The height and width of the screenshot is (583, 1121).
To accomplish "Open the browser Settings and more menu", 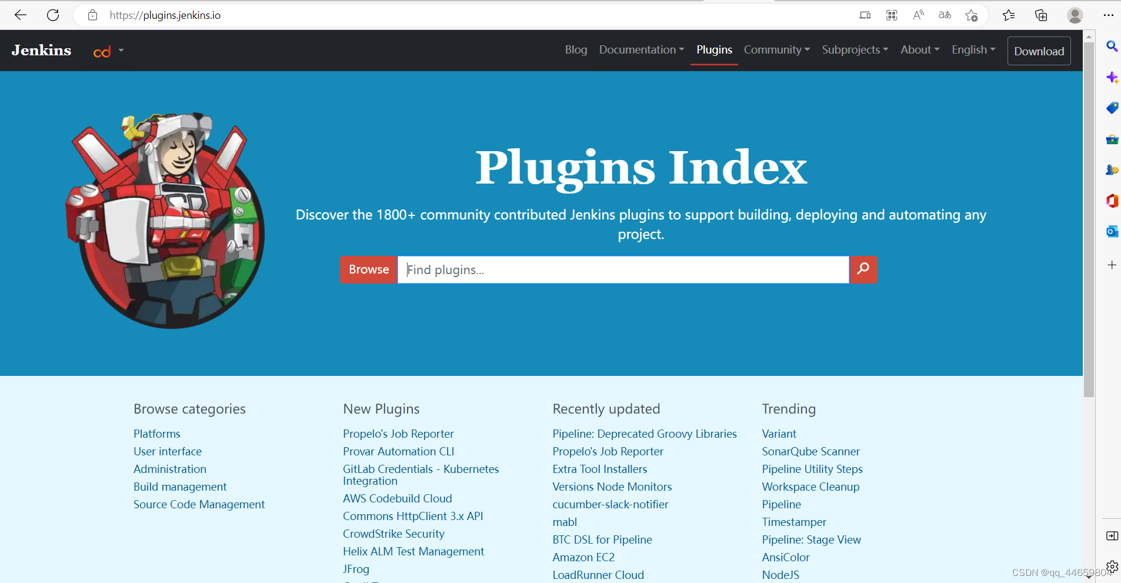I will 1109,15.
